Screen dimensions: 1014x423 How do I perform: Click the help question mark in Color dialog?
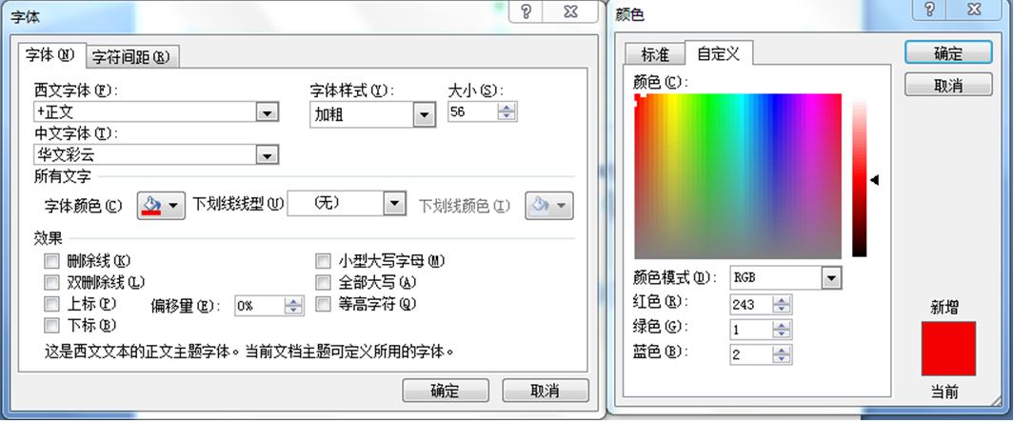point(929,10)
